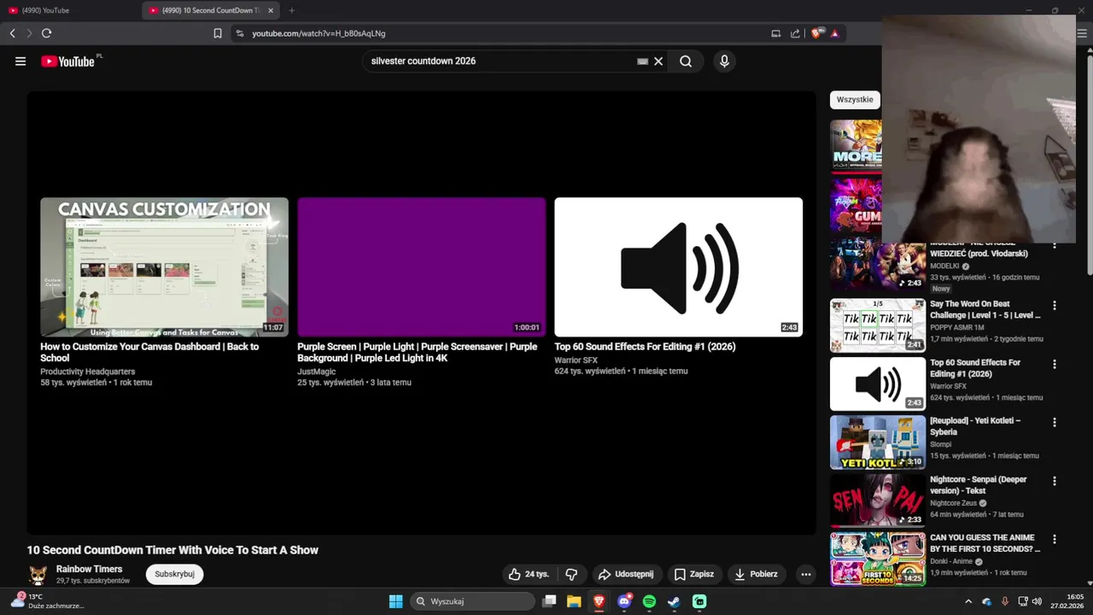
Task: Open endscreen title Top 60 Sound Effects For Editing
Action: tap(645, 347)
